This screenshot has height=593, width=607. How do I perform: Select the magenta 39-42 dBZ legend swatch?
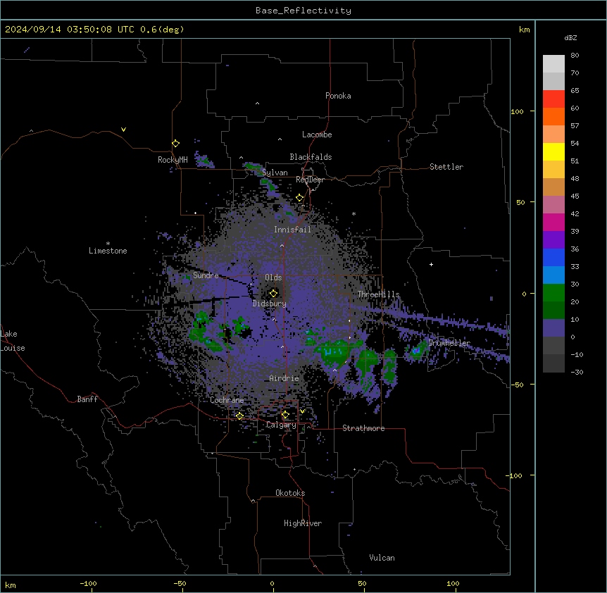tap(553, 222)
